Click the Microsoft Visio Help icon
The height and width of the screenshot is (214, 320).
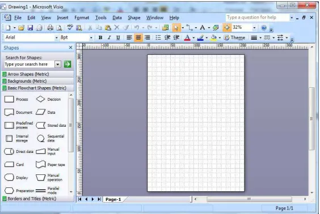(x=264, y=28)
